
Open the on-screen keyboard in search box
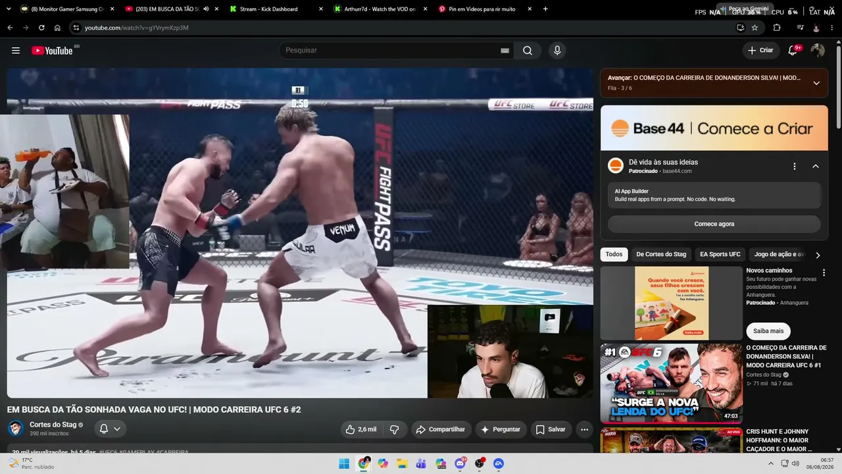(x=505, y=51)
